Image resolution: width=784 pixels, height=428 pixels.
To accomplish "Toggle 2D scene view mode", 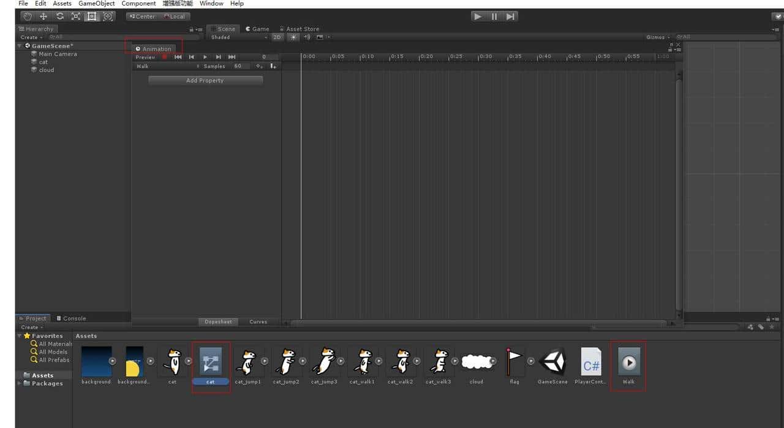I will click(x=277, y=37).
